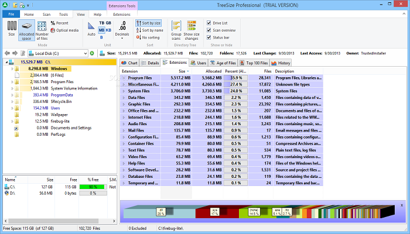
Task: Select the D:\ drive in drive list
Action: 12,193
